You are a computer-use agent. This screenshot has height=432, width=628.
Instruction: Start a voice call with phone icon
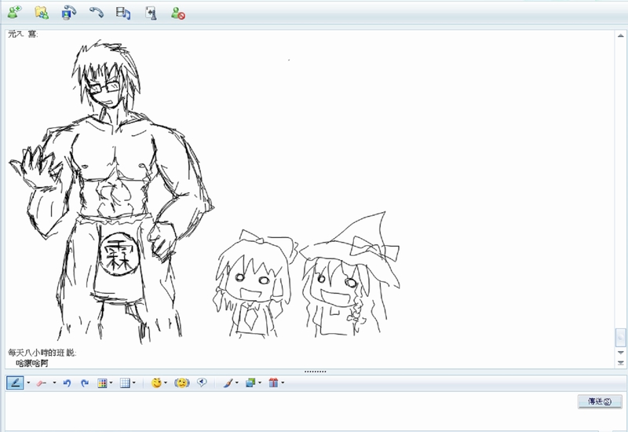96,13
